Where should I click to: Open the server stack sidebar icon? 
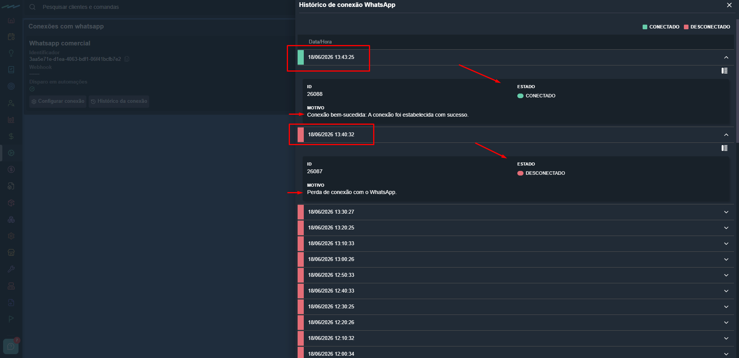tap(11, 286)
